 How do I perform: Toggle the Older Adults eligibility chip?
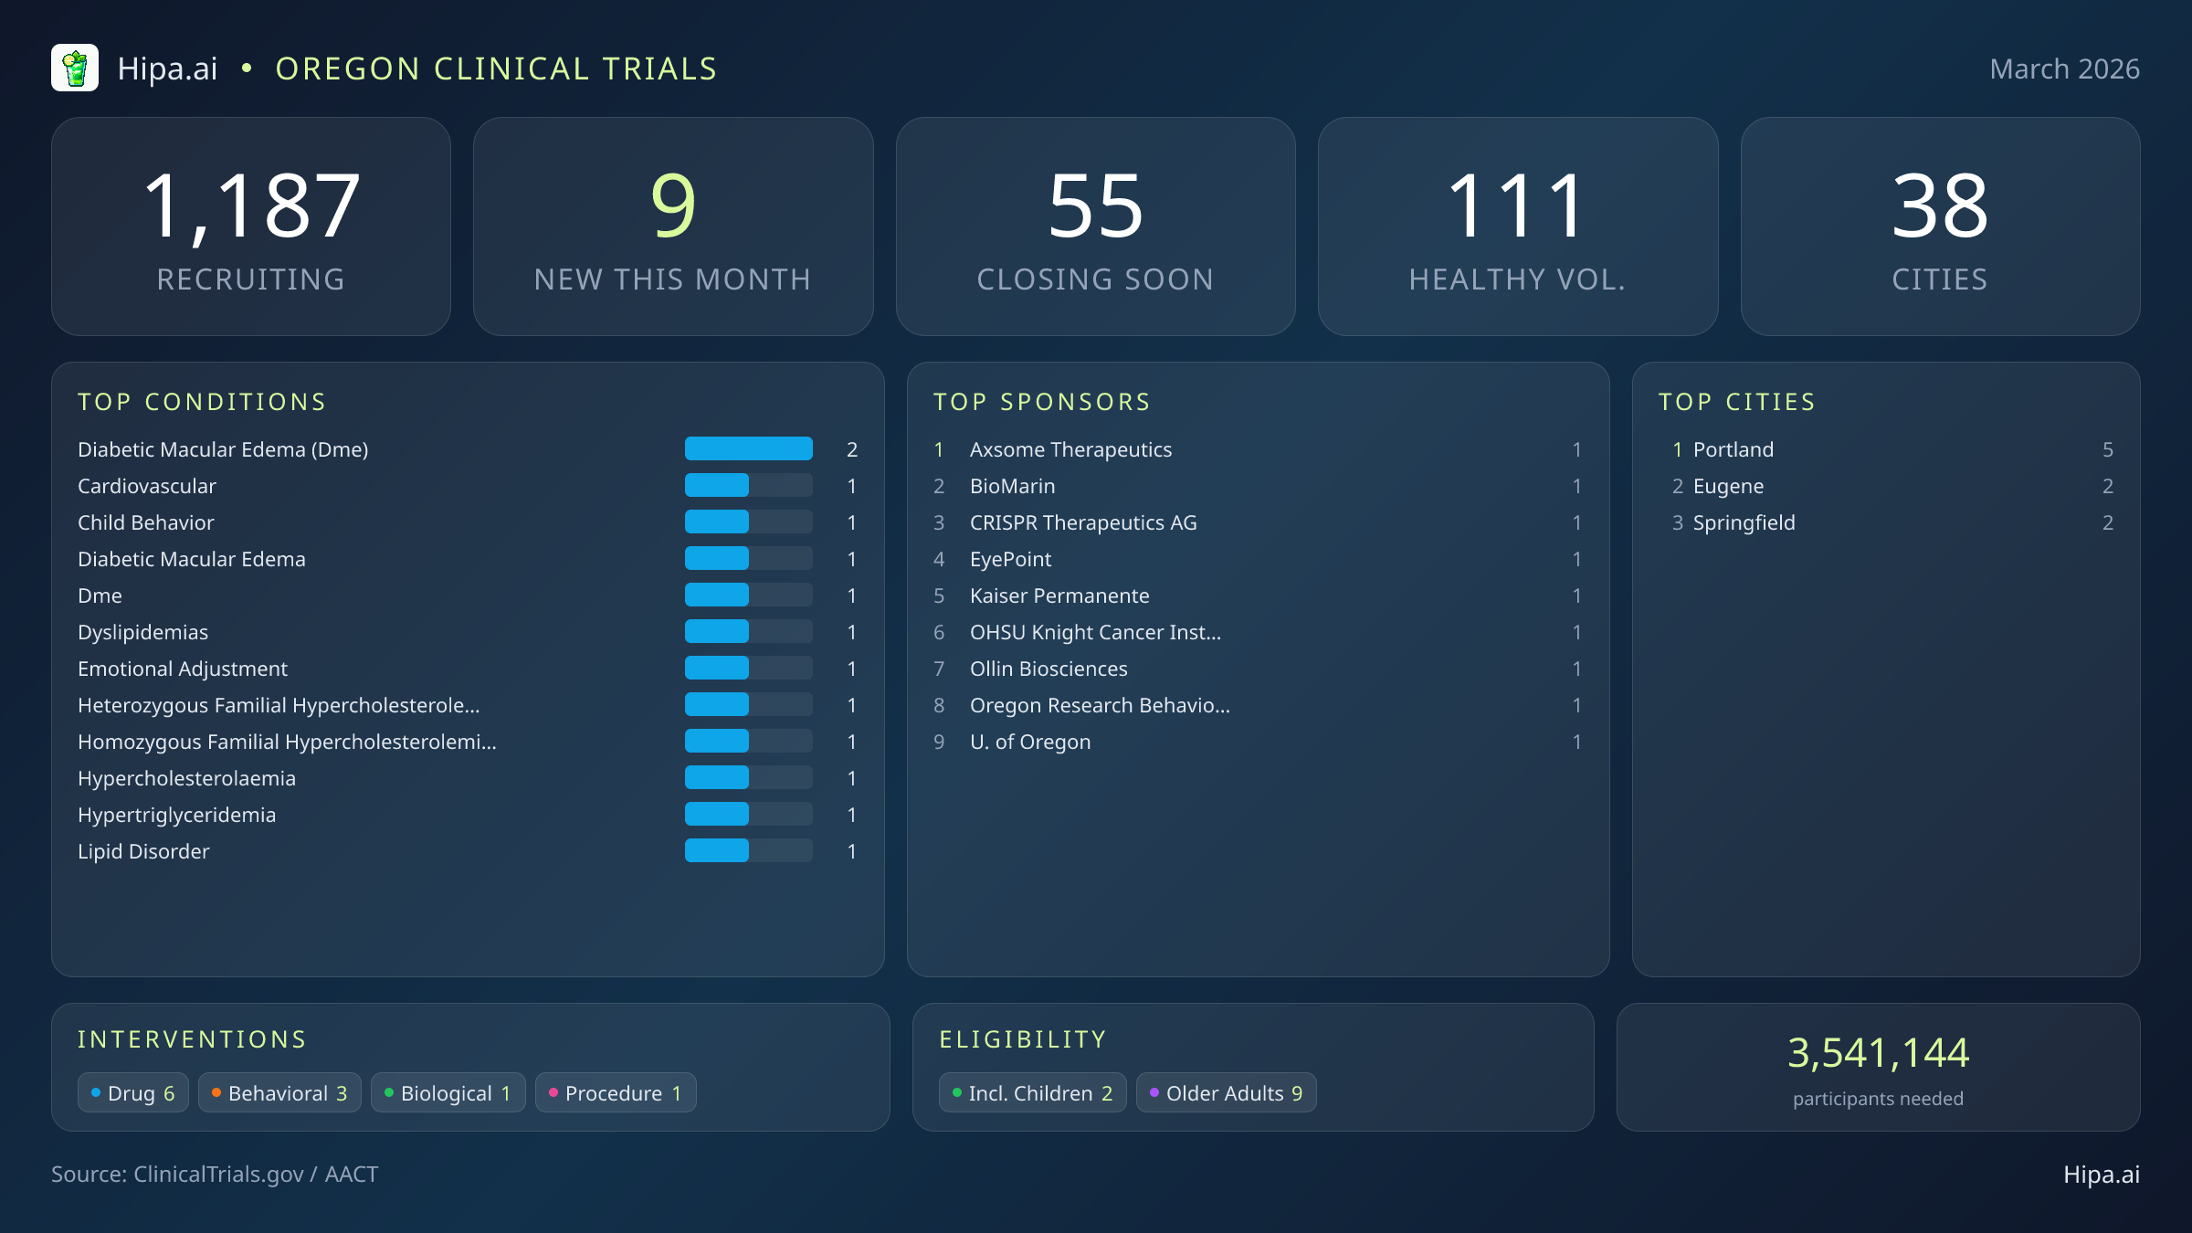[1226, 1091]
